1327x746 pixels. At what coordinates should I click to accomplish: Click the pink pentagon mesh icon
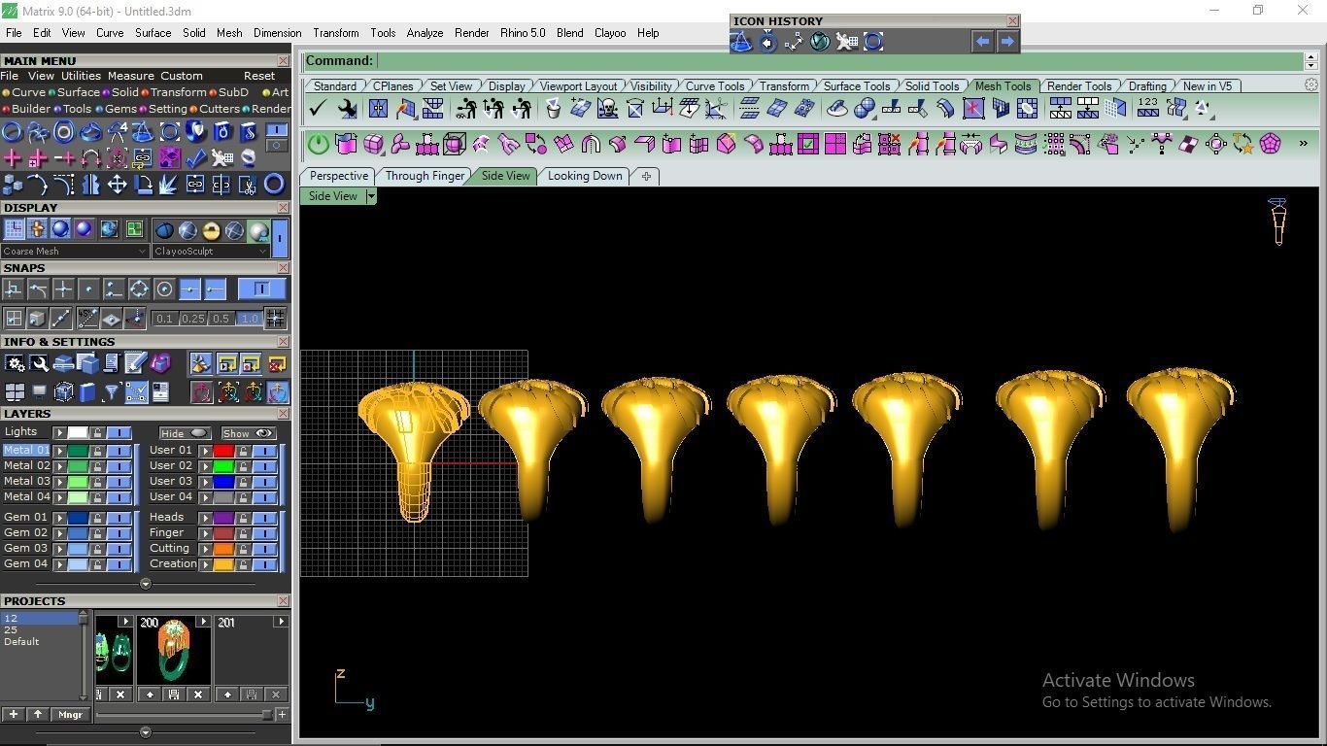tap(1270, 145)
